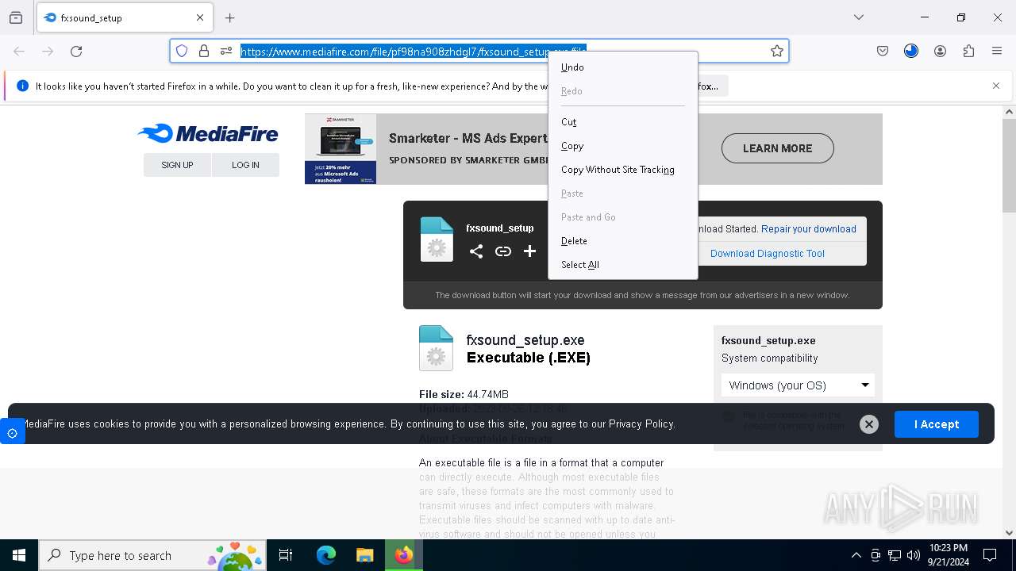This screenshot has width=1016, height=571.
Task: Click the copy link chain icon
Action: pyautogui.click(x=503, y=251)
